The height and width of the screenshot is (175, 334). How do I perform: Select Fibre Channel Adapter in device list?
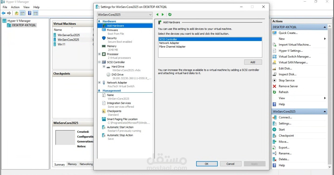(210, 47)
